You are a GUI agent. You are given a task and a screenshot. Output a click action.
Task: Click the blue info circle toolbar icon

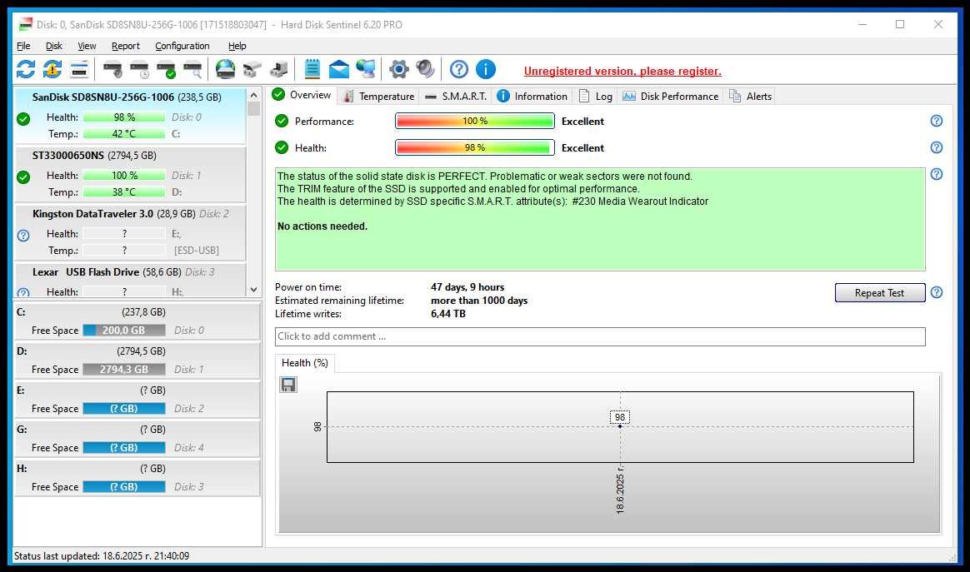coord(486,69)
